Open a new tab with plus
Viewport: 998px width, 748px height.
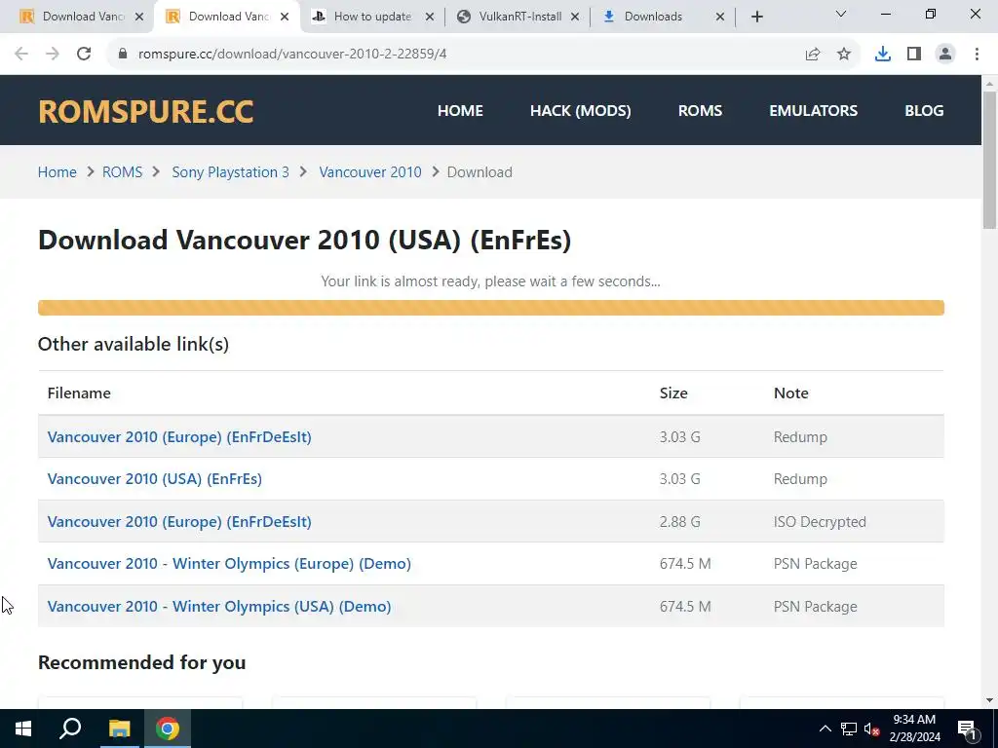(756, 17)
